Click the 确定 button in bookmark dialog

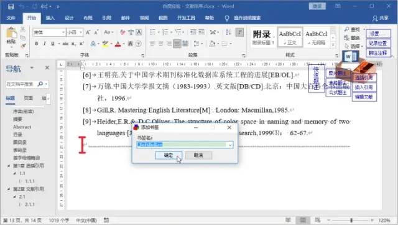(x=169, y=155)
